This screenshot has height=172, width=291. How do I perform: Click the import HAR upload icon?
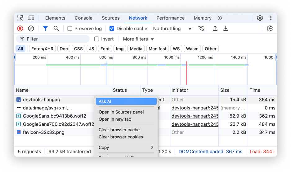click(x=215, y=29)
